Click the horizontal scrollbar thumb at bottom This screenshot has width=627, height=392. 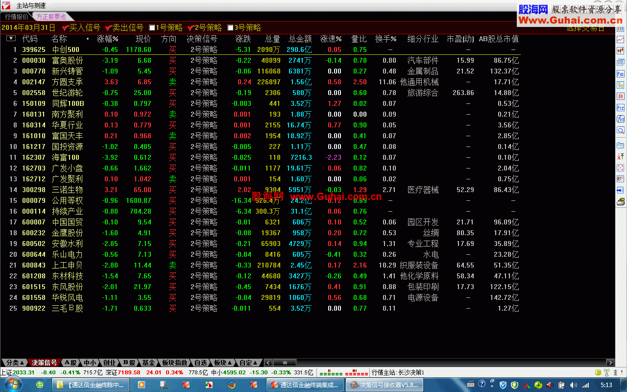pyautogui.click(x=284, y=363)
